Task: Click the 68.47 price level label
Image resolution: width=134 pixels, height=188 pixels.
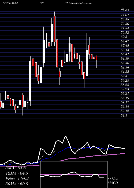Action: coord(125,41)
